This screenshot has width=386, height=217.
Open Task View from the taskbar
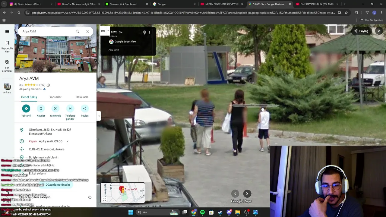pyautogui.click(x=185, y=212)
